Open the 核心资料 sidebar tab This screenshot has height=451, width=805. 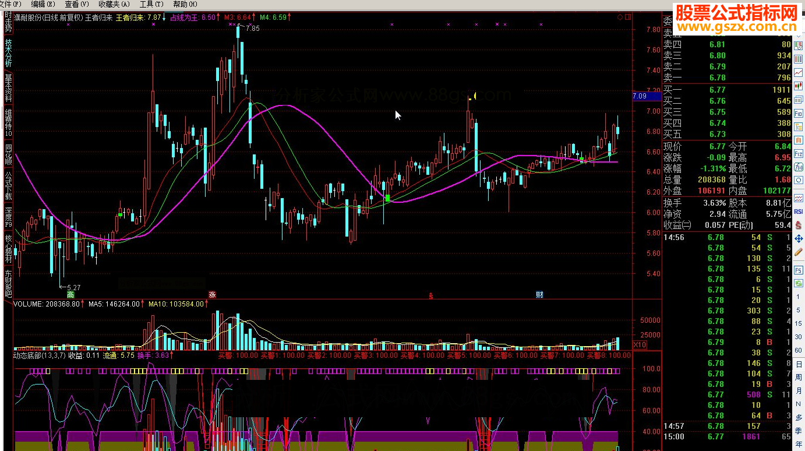click(8, 248)
